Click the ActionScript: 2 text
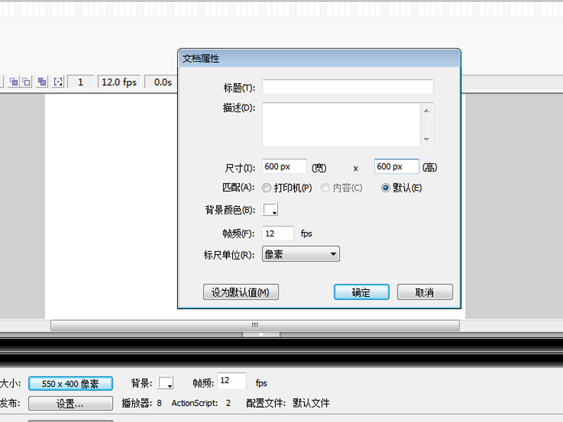This screenshot has width=563, height=422. (201, 403)
